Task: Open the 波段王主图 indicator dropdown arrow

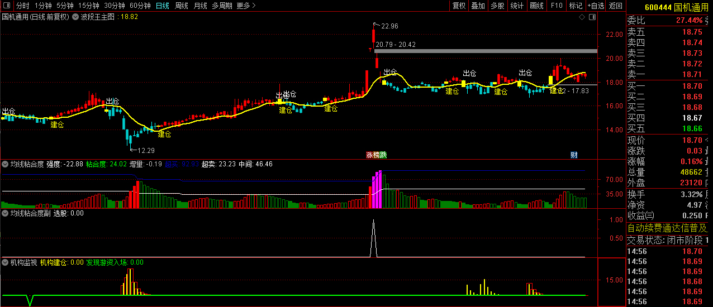Action: [76, 17]
